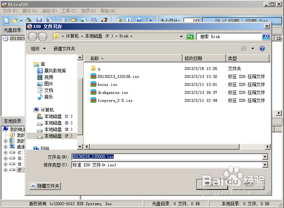
Task: Select the tinycore_3.5.iso file icon
Action: point(93,100)
